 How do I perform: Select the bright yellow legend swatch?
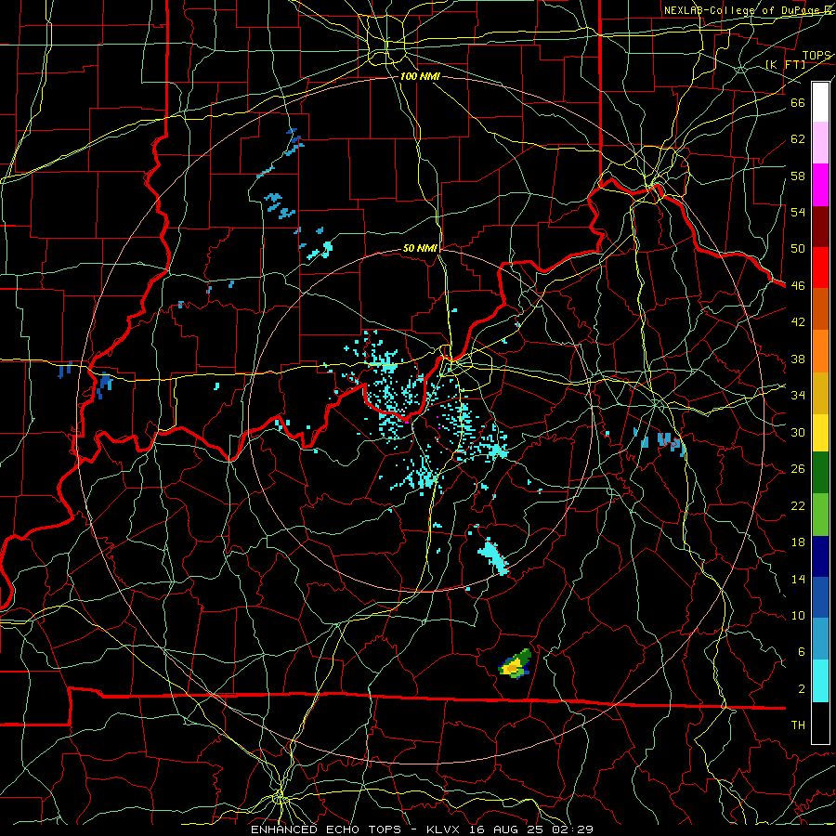point(820,432)
